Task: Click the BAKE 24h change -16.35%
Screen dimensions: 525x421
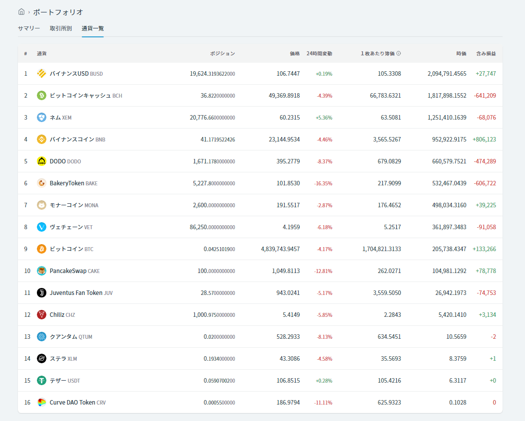Action: tap(323, 183)
